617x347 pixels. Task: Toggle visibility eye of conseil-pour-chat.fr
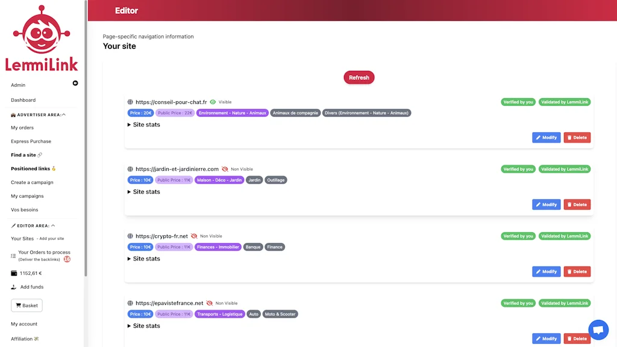tap(213, 102)
